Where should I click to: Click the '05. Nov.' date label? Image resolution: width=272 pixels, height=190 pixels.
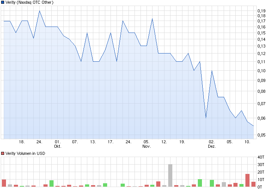click(x=146, y=144)
